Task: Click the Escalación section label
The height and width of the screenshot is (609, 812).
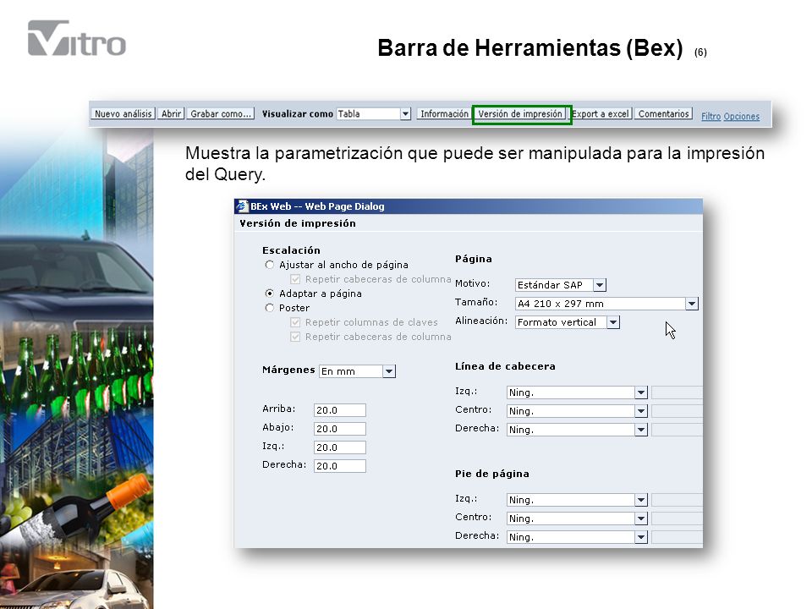Action: point(291,250)
